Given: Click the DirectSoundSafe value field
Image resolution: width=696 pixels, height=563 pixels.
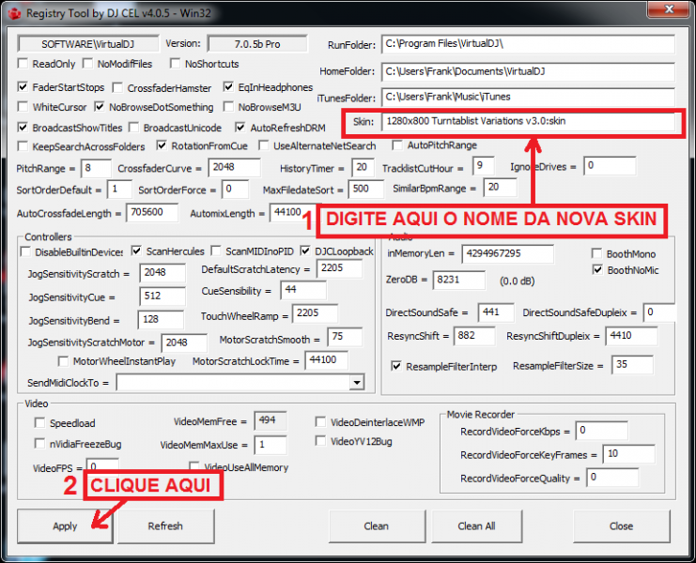Looking at the screenshot, I should tap(496, 312).
